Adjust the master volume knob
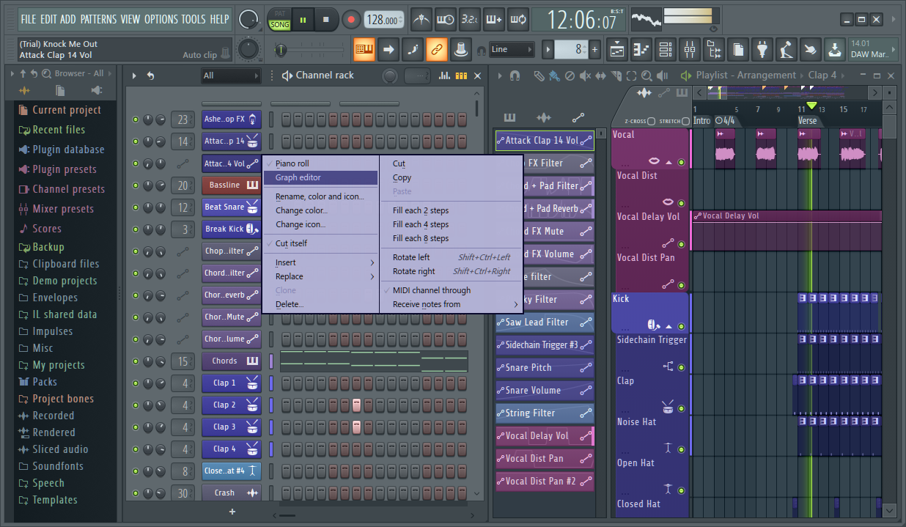906x527 pixels. tap(249, 20)
